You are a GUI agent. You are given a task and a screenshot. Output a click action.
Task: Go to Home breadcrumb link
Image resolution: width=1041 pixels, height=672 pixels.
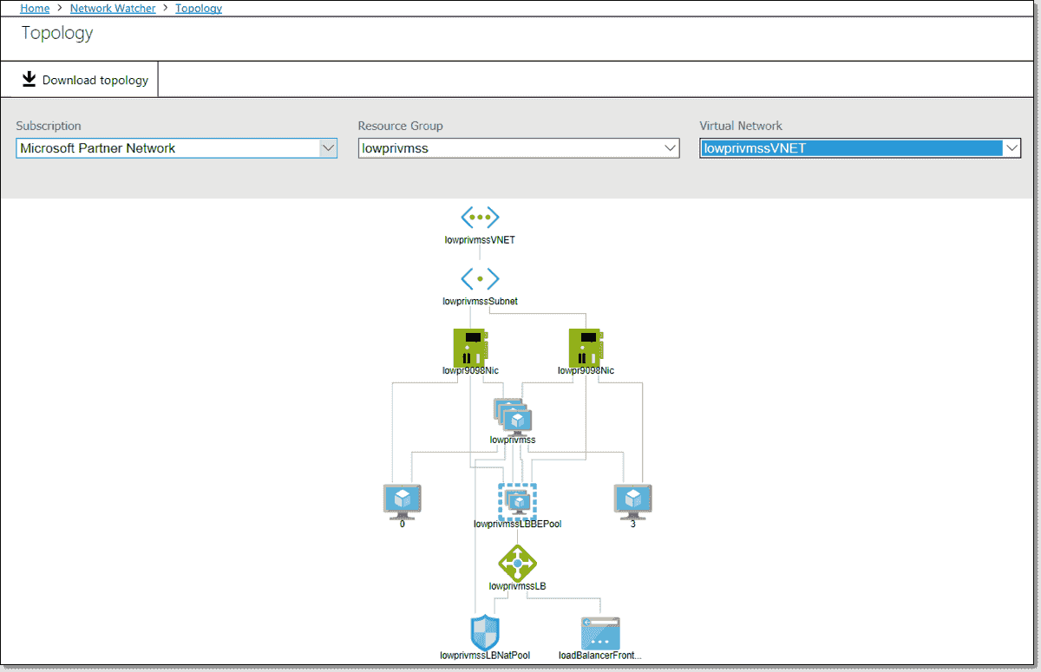[x=35, y=8]
